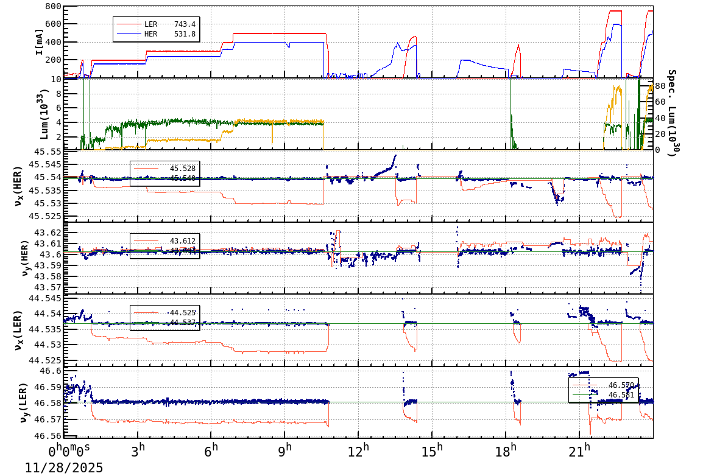Click the 43.612 legend value
Viewport: 703px width, 476px height.
(x=182, y=241)
